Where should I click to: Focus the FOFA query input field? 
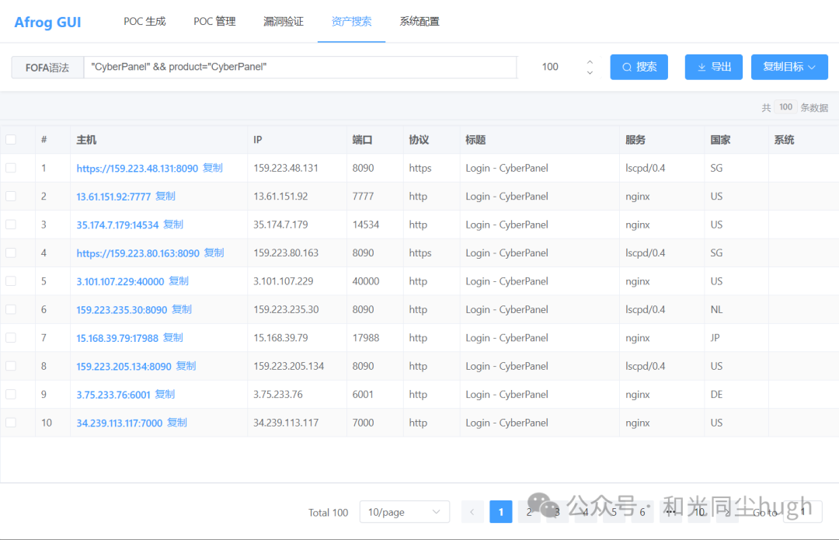[x=300, y=67]
